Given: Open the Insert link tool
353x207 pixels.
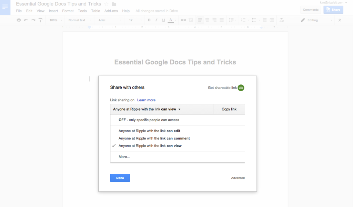Looking at the screenshot, I should [183, 20].
